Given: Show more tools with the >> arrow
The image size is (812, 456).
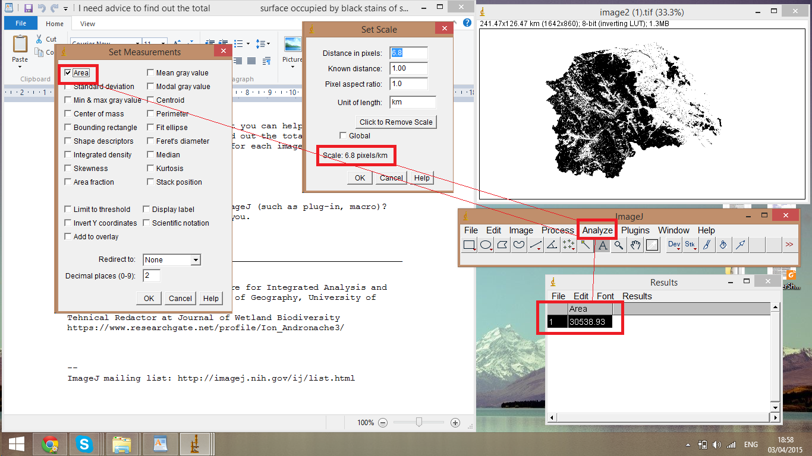Looking at the screenshot, I should point(789,245).
